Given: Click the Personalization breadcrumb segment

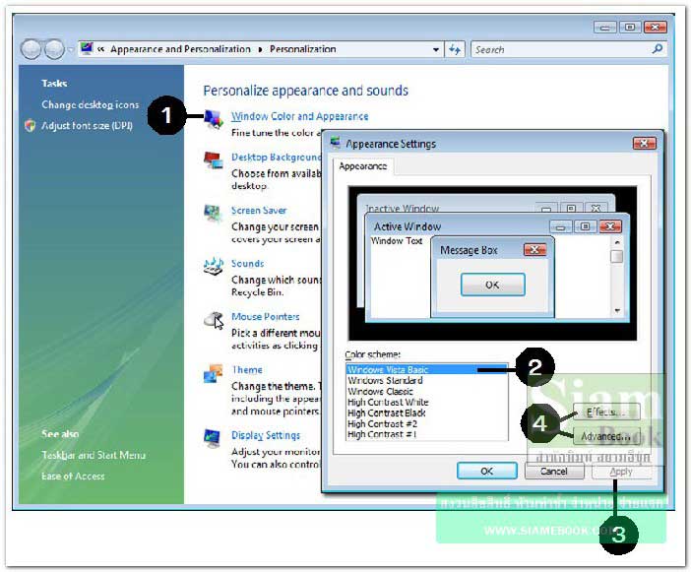Looking at the screenshot, I should (303, 49).
